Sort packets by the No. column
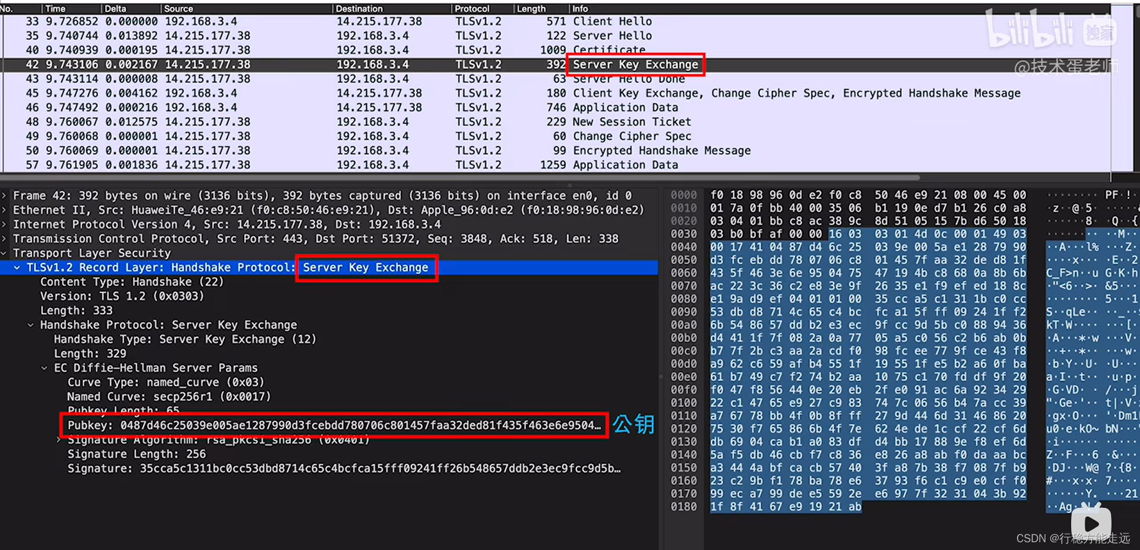 pos(20,8)
